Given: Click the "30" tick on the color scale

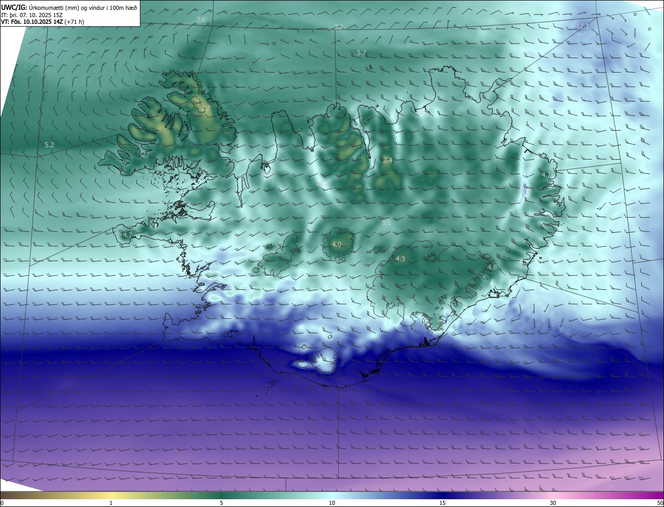Looking at the screenshot, I should pos(553,503).
